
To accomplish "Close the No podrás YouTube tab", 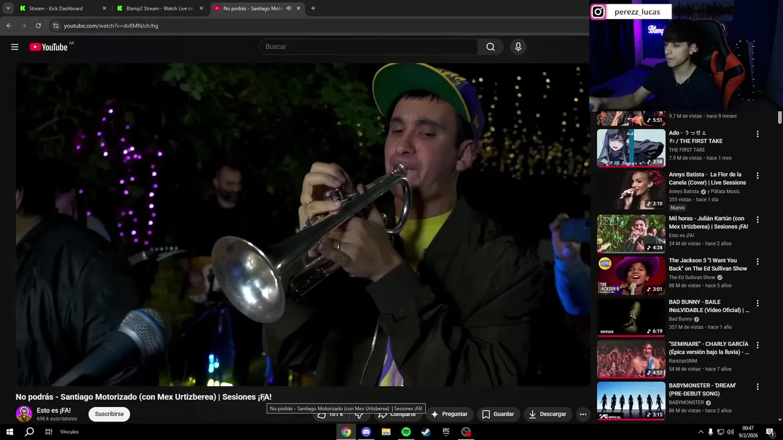I will point(299,9).
